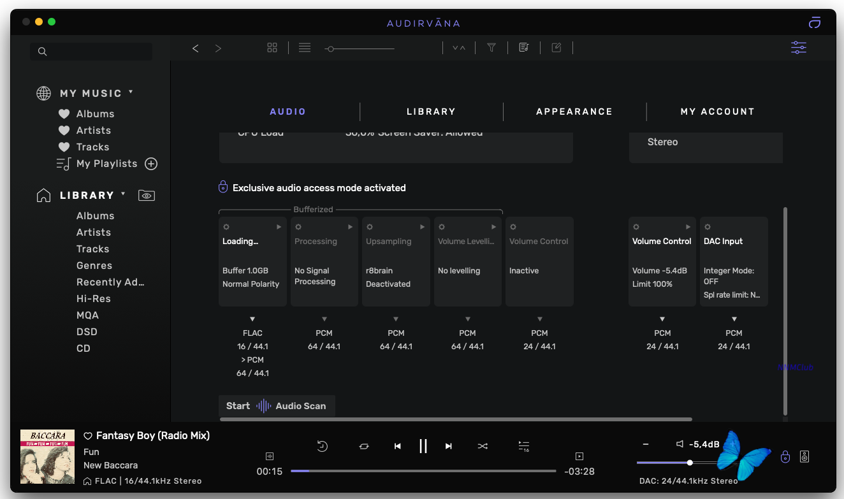
Task: Toggle repeat mode
Action: pos(364,446)
